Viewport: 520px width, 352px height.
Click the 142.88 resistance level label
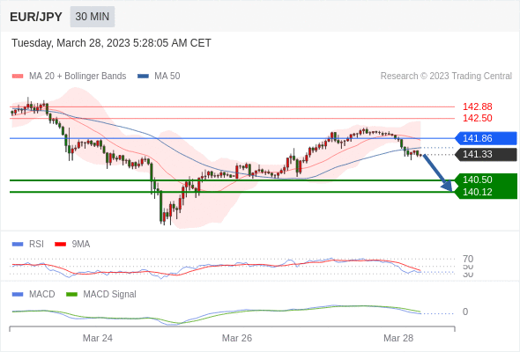coord(477,106)
